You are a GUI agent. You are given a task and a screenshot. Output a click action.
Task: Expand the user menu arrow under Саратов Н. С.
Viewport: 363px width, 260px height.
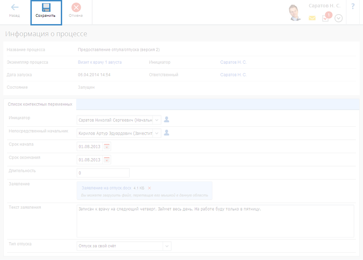point(338,19)
